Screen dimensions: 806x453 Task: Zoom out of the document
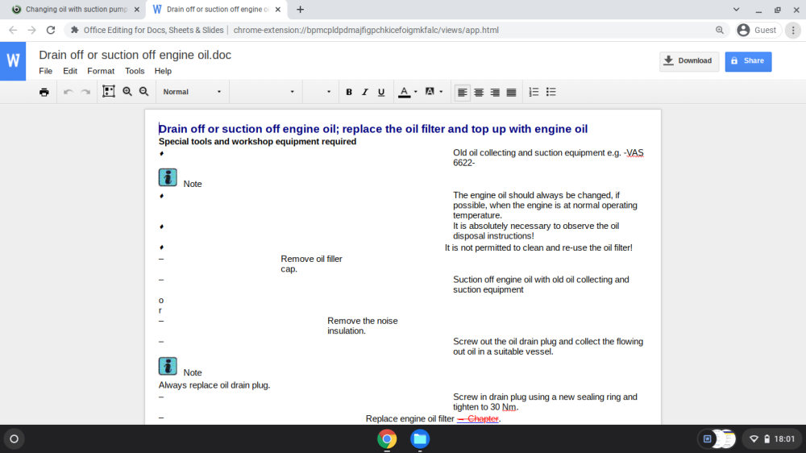click(144, 92)
